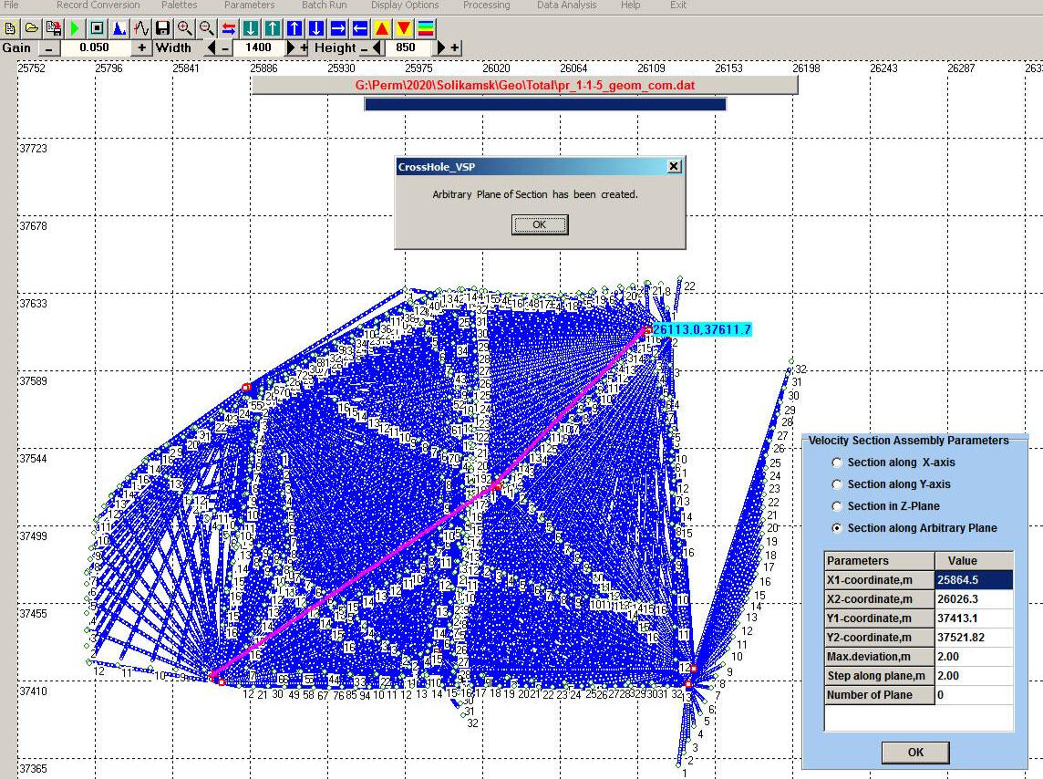The width and height of the screenshot is (1043, 779).
Task: Click the red waveform trace icon
Action: coord(141,28)
